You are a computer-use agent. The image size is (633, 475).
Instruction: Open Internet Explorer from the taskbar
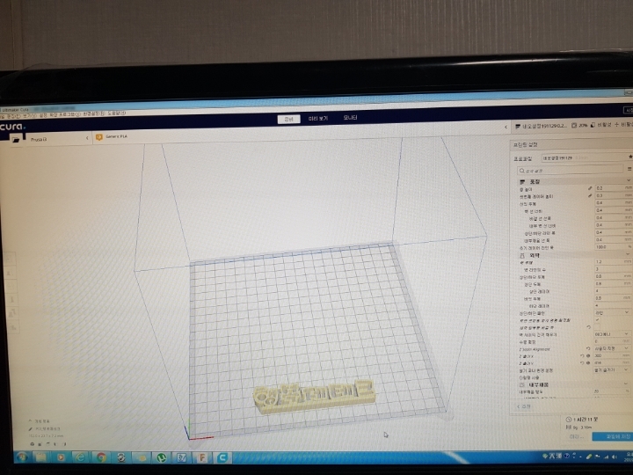81,457
